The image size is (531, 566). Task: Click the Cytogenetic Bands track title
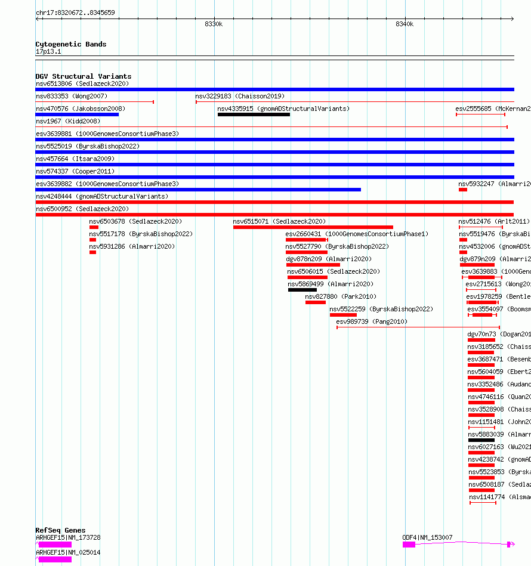pos(71,44)
